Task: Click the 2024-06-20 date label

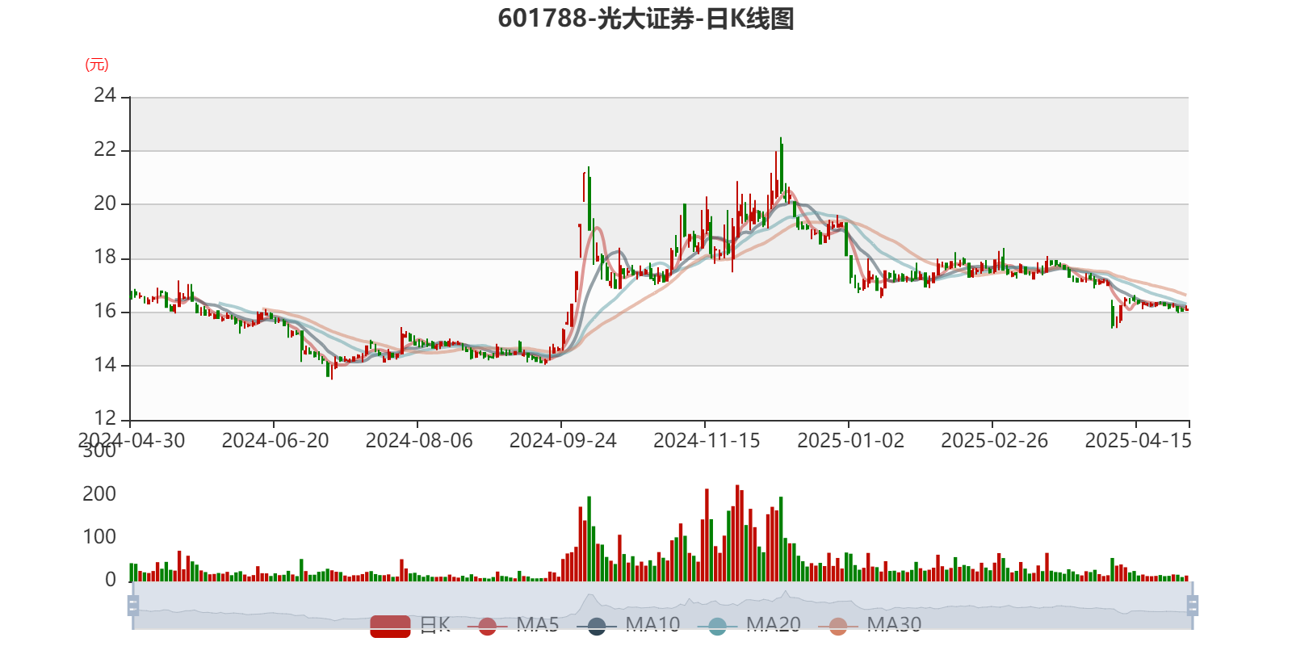Action: point(275,441)
